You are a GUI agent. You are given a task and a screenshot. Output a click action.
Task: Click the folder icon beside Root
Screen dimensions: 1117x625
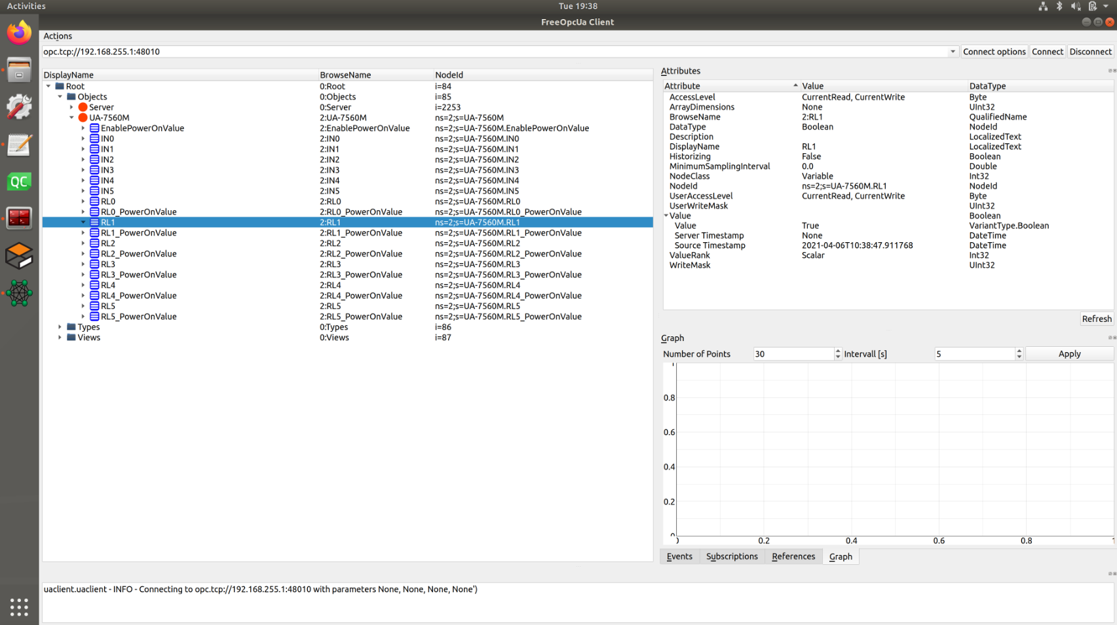(x=58, y=86)
